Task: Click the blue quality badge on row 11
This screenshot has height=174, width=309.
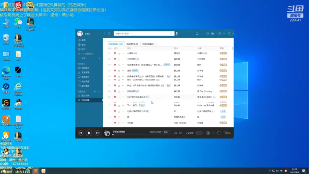Action: (223, 111)
